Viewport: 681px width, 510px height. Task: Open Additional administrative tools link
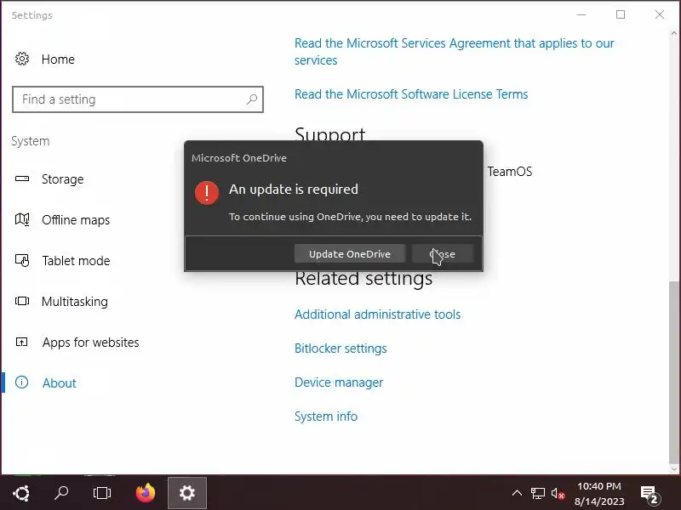click(377, 314)
